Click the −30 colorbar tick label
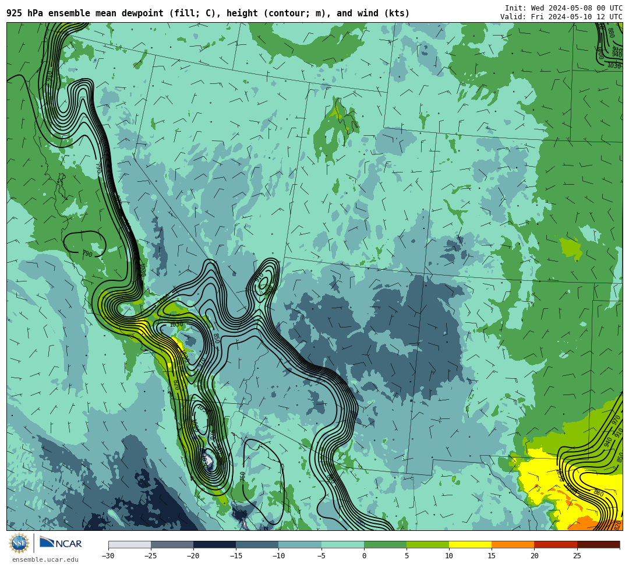629x567 pixels. [108, 556]
